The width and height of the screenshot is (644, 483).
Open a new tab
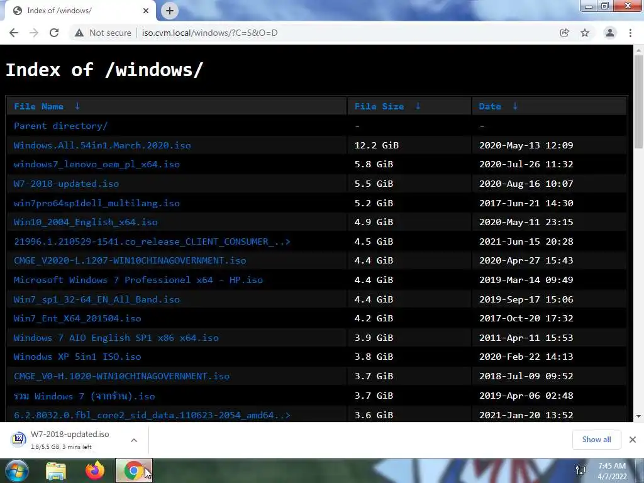pyautogui.click(x=170, y=11)
